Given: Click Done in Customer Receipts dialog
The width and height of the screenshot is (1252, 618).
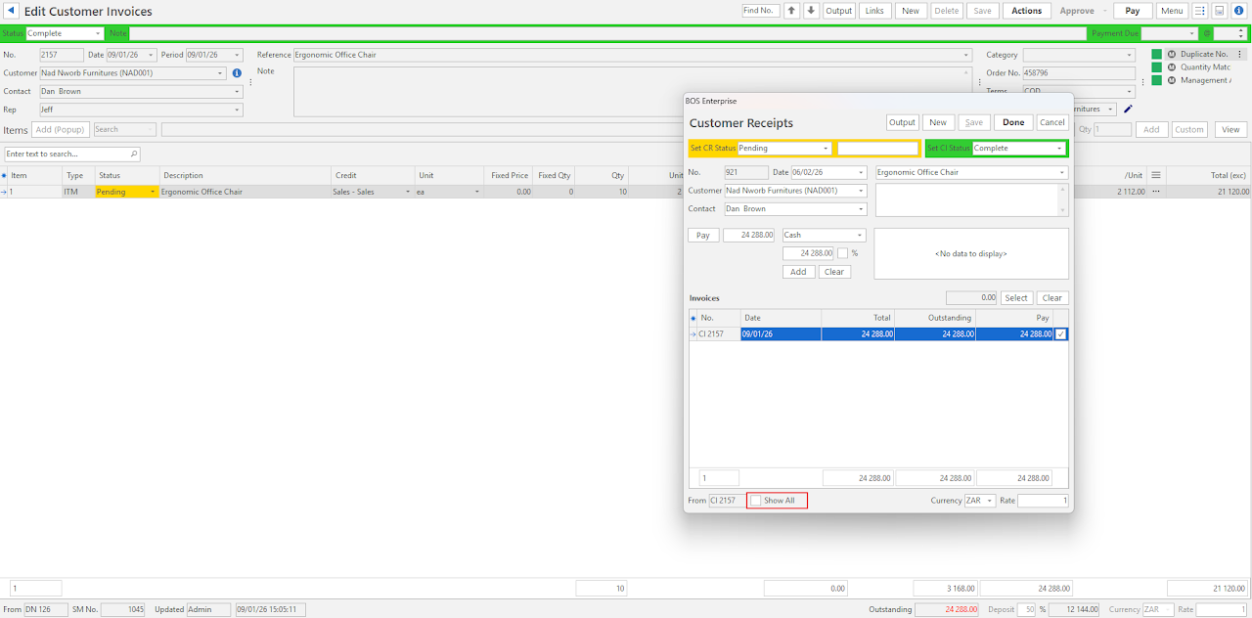Looking at the screenshot, I should (1013, 122).
